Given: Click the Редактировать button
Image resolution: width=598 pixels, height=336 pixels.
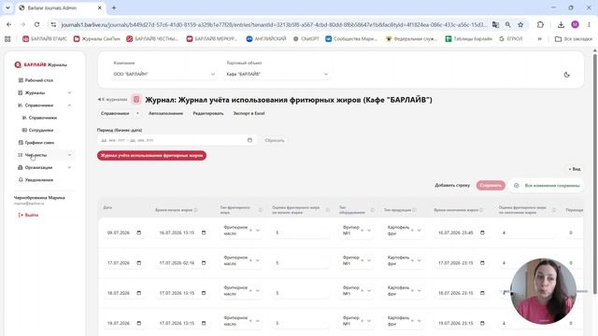Looking at the screenshot, I should click(207, 114).
